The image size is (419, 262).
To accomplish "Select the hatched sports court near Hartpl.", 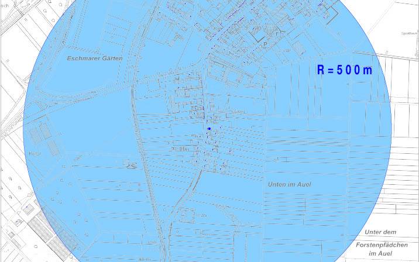I will 37,135.
